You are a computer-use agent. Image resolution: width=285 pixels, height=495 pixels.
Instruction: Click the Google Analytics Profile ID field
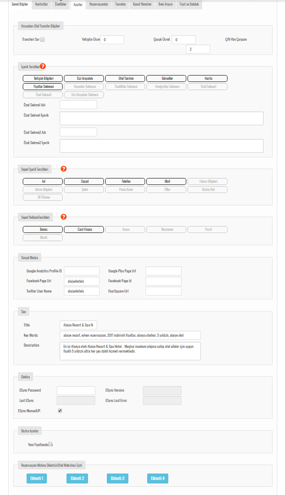click(82, 271)
